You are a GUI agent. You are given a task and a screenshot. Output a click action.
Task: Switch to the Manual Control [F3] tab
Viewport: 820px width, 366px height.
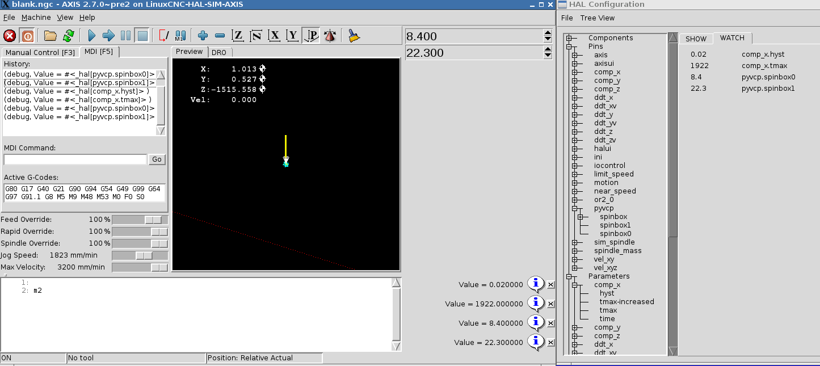40,52
